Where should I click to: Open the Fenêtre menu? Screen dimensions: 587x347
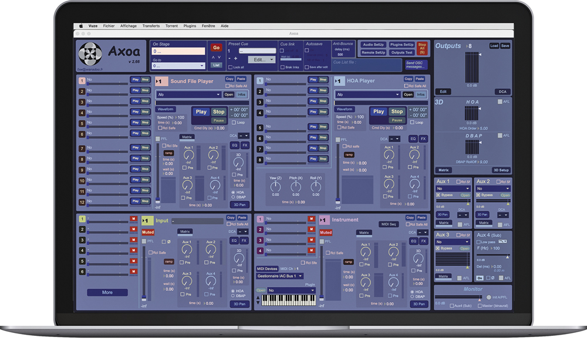tap(208, 26)
